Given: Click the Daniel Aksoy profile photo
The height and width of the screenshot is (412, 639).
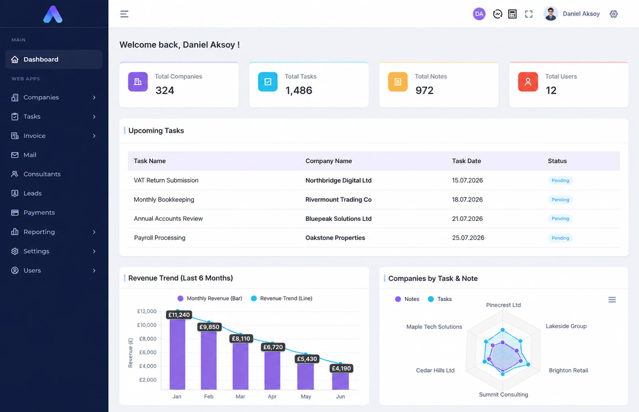Looking at the screenshot, I should pos(551,14).
